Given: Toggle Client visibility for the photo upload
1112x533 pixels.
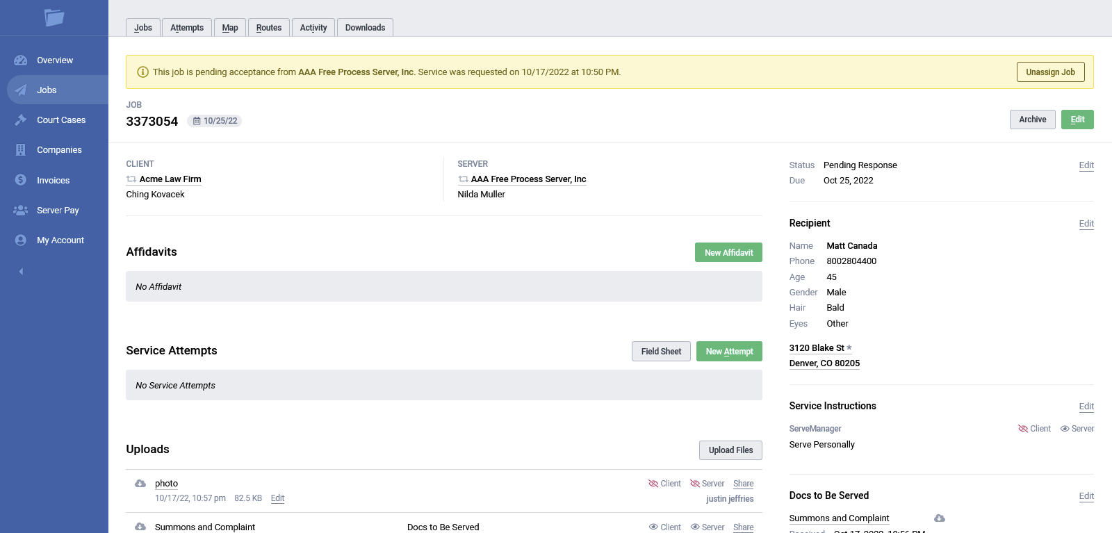Looking at the screenshot, I should click(664, 484).
